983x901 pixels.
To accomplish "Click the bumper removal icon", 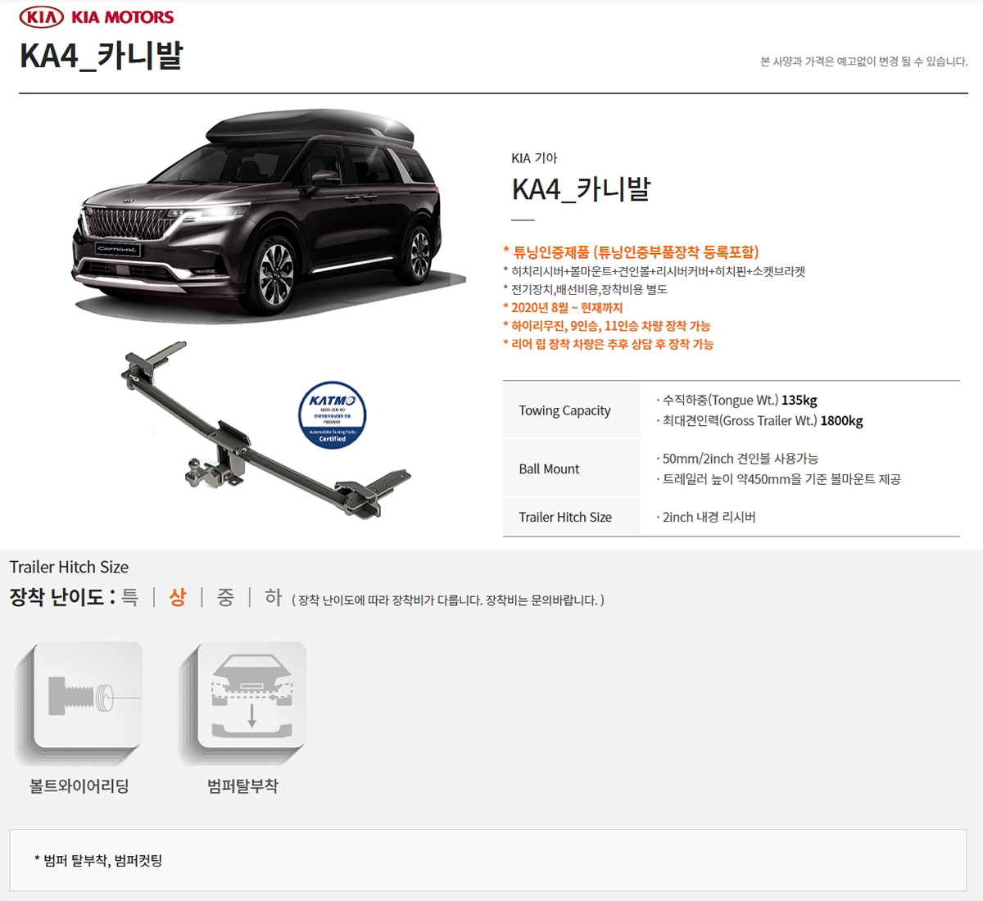I will (242, 704).
